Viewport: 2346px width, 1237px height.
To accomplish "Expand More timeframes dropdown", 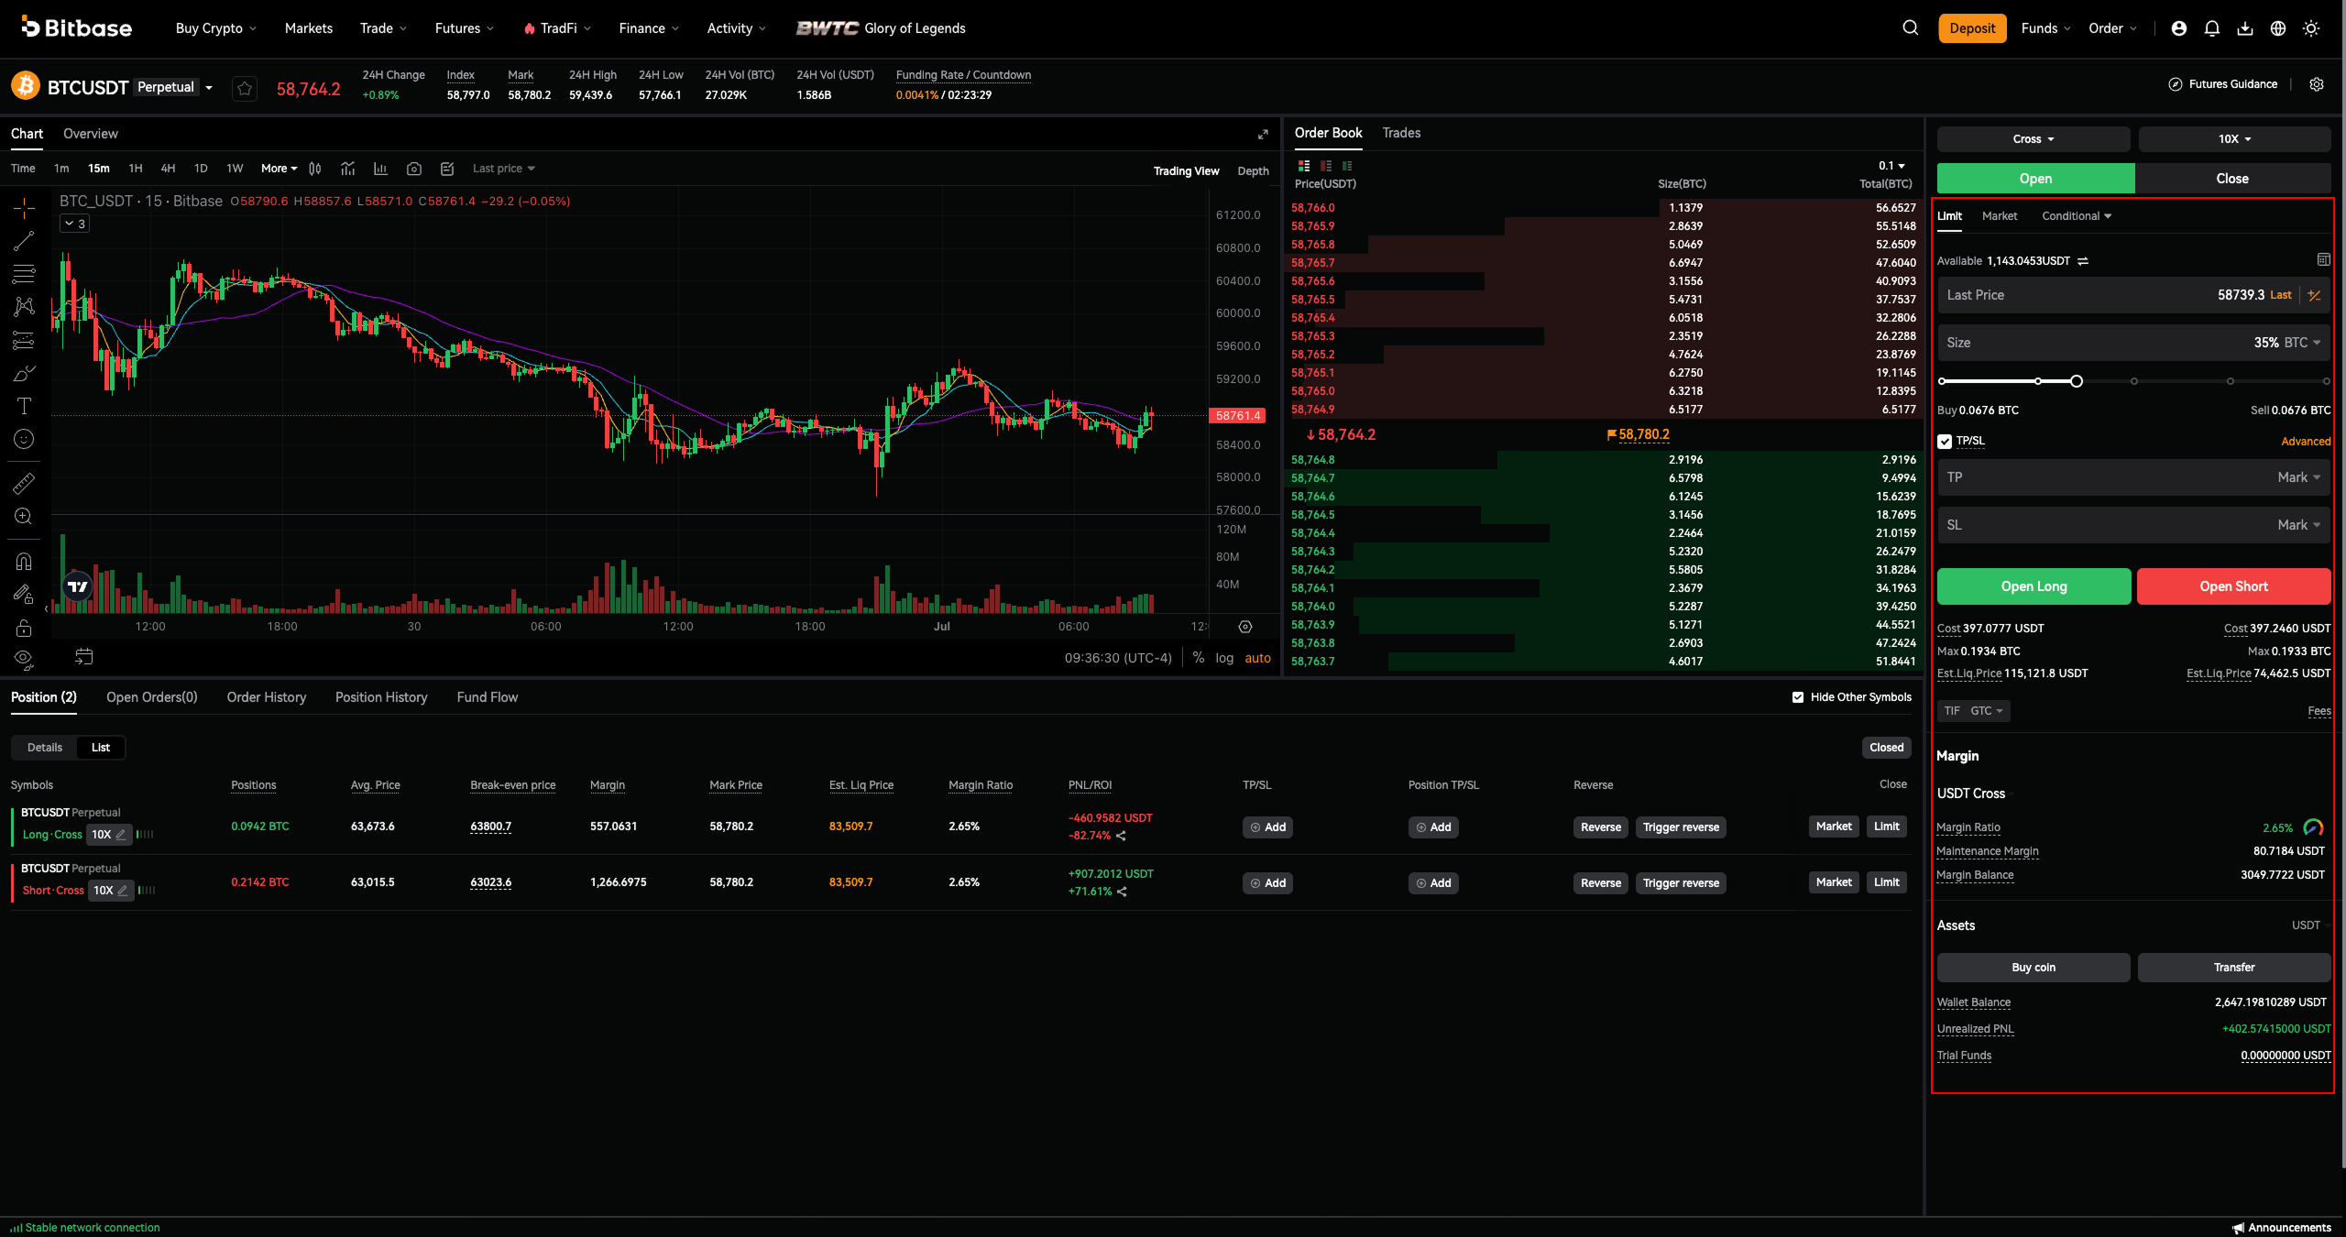I will point(279,169).
